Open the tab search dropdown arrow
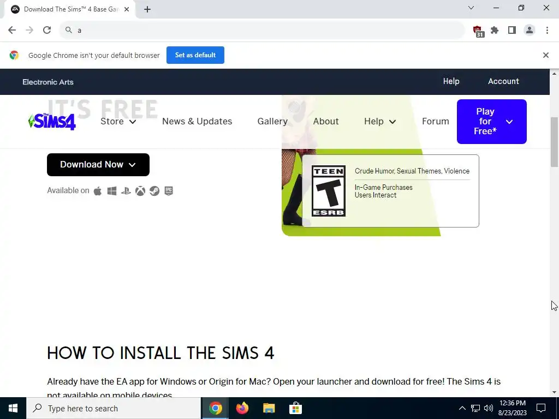The height and width of the screenshot is (419, 559). coord(471,8)
